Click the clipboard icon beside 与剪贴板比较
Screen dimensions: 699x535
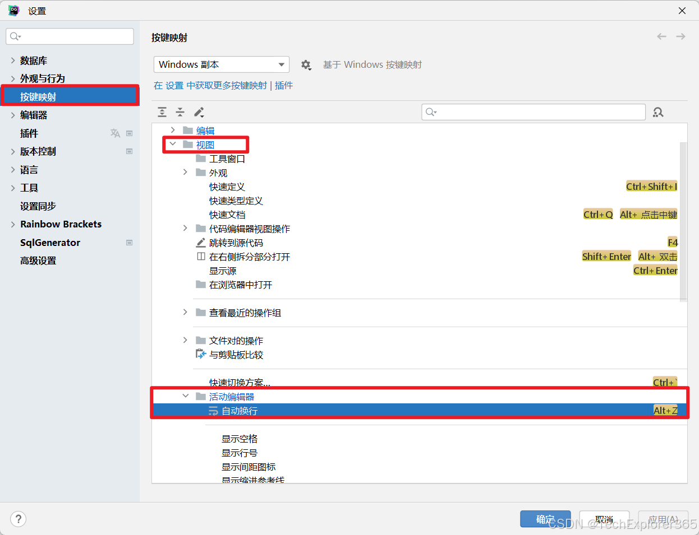(x=201, y=354)
